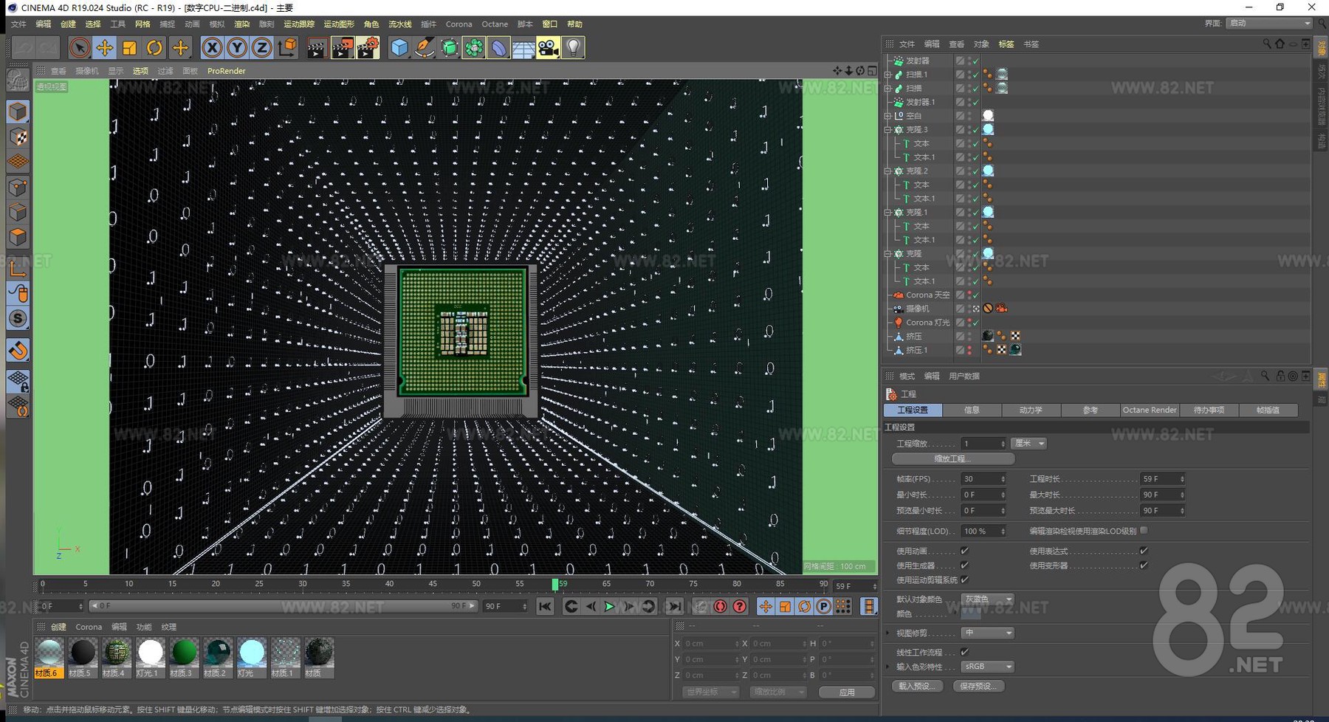Image resolution: width=1329 pixels, height=722 pixels.
Task: Collapse the 克隆.3 tree node
Action: coord(888,129)
